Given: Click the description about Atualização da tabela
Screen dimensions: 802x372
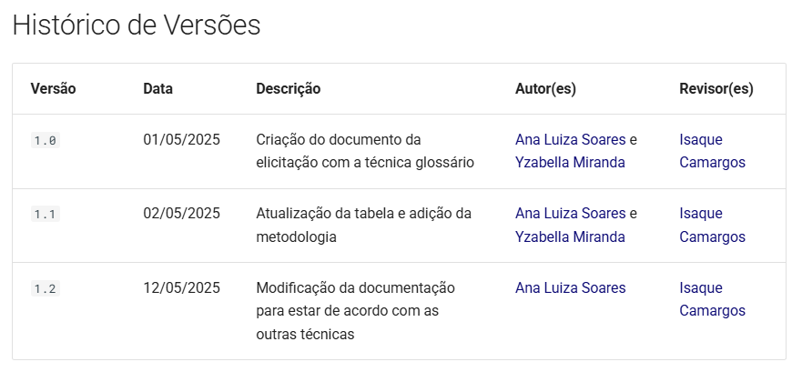Looking at the screenshot, I should tap(363, 225).
